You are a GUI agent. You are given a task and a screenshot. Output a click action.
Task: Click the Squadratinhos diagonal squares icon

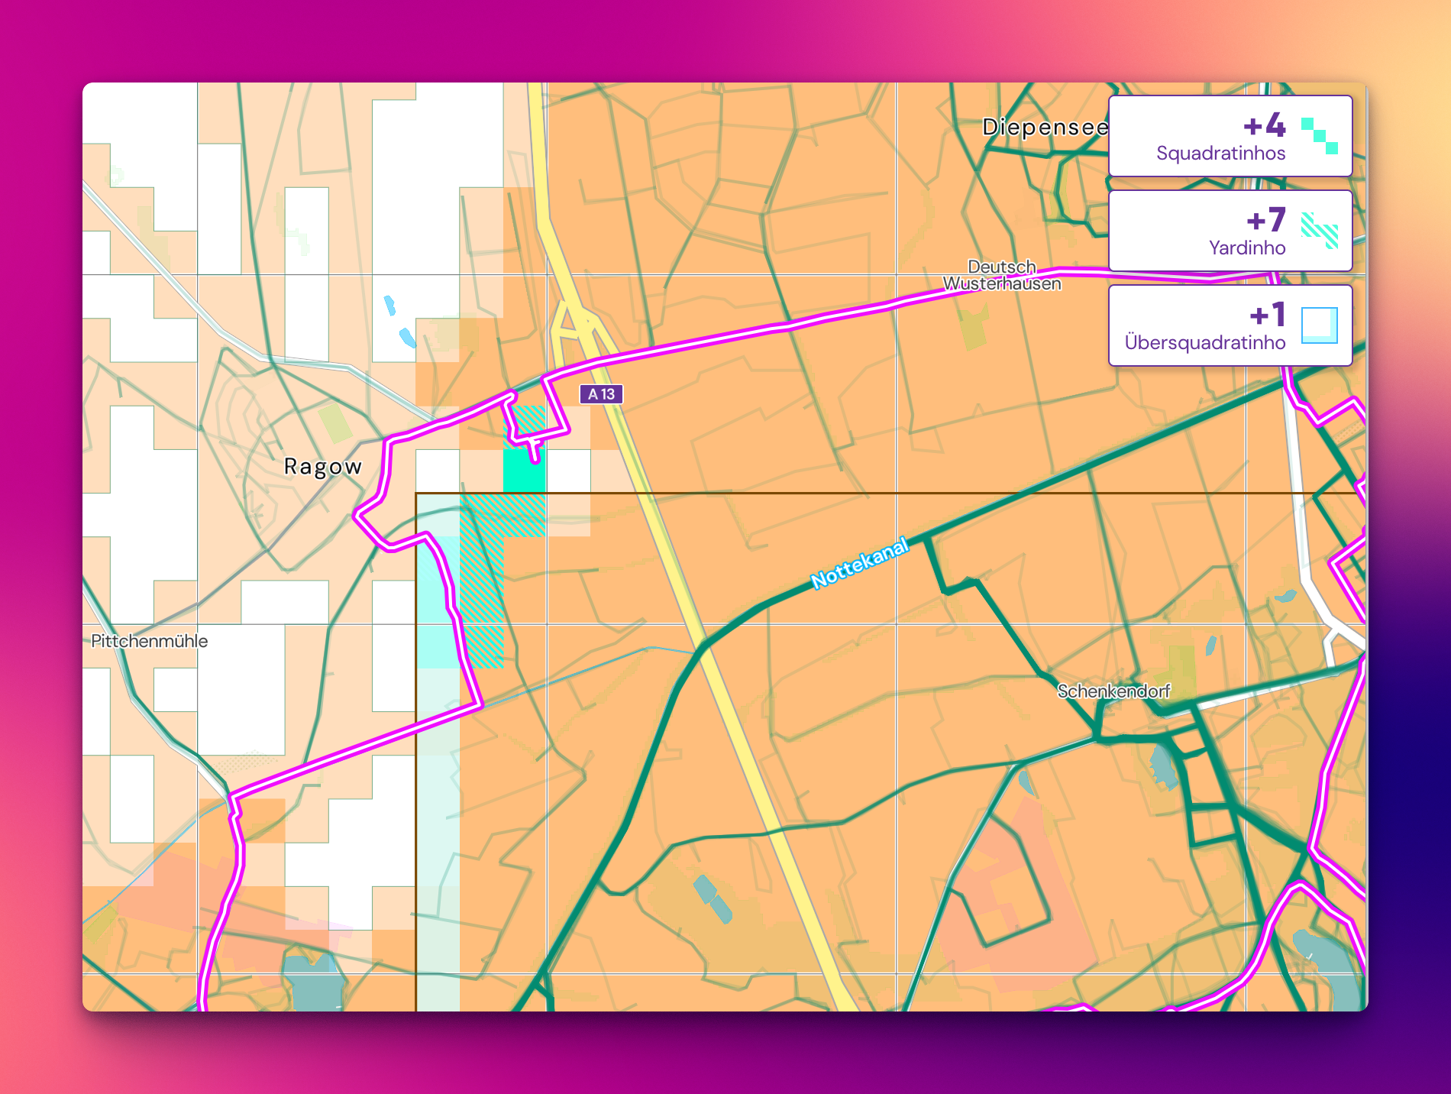tap(1319, 135)
